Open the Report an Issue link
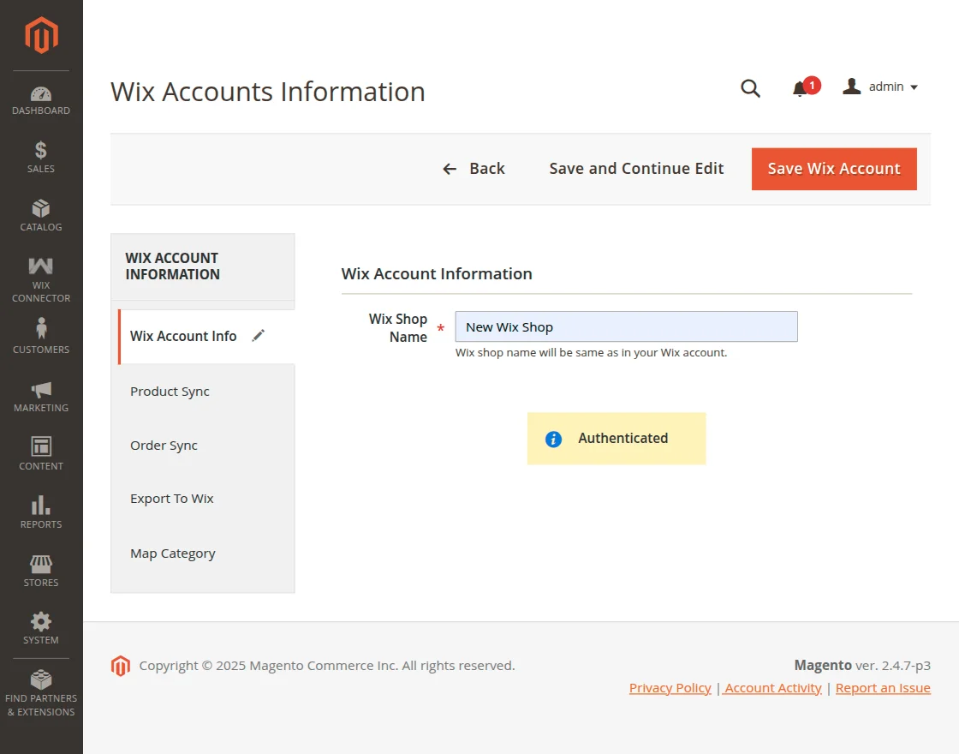 [x=883, y=687]
